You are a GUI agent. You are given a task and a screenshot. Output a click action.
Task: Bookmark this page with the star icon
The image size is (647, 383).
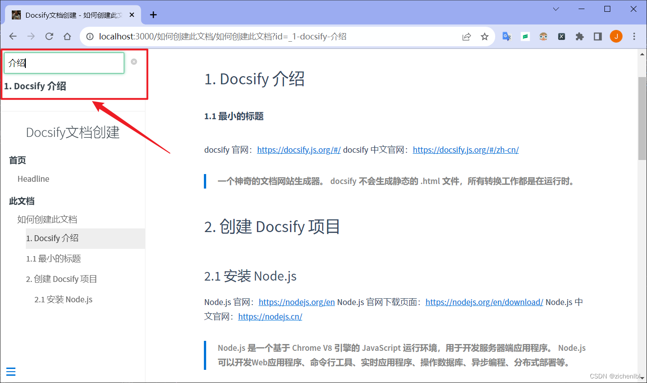[x=484, y=37]
